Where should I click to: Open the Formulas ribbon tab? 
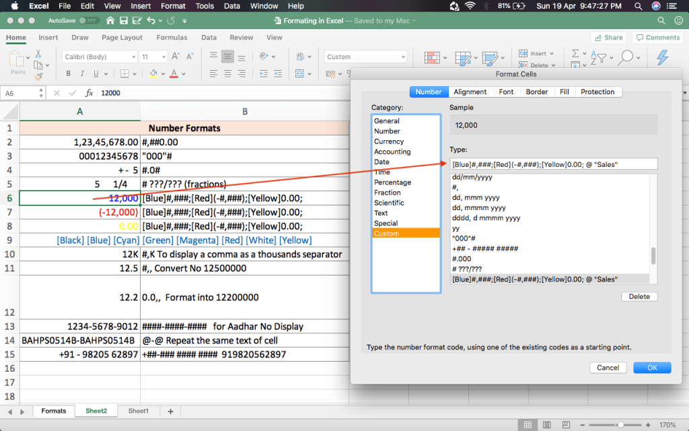172,38
